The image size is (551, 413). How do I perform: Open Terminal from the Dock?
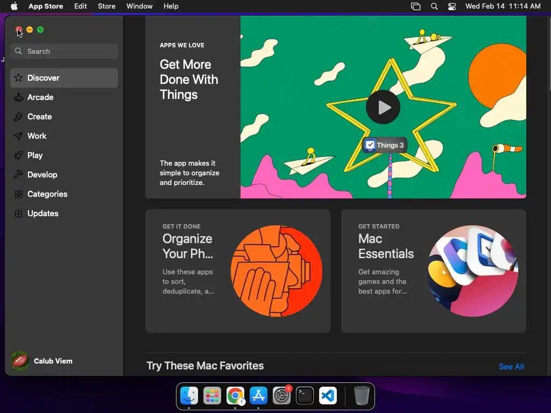(x=305, y=396)
